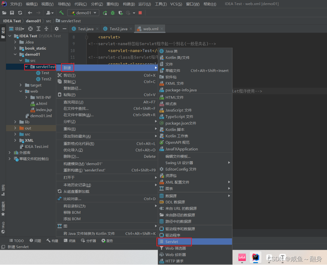Click the Debug bug icon
Image resolution: width=327 pixels, height=265 pixels.
(113, 13)
